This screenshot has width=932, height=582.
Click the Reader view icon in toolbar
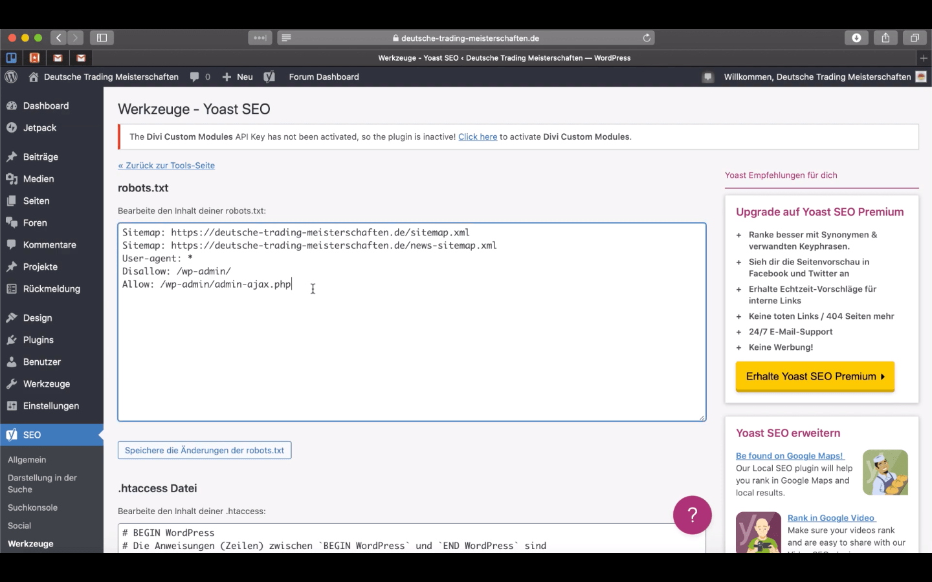point(286,38)
